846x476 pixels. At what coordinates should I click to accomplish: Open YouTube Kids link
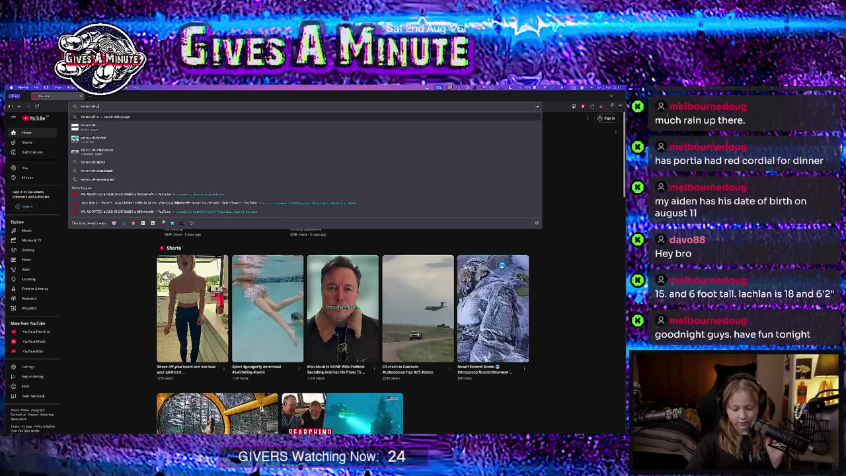(x=32, y=351)
